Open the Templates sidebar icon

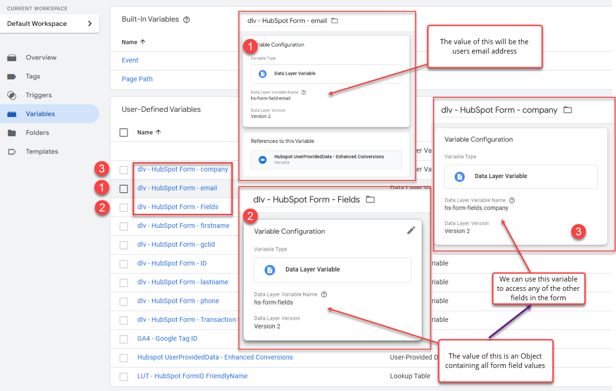click(x=12, y=152)
